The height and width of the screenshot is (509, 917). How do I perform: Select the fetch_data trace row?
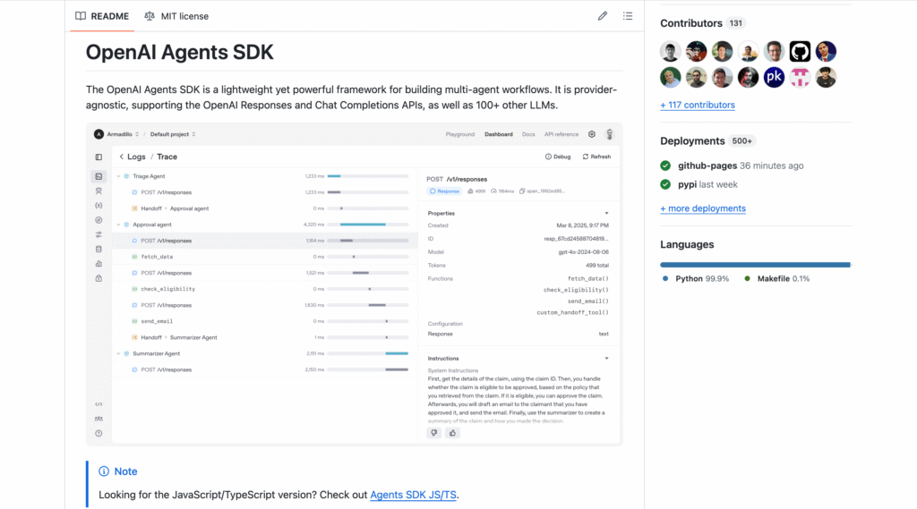pyautogui.click(x=264, y=257)
